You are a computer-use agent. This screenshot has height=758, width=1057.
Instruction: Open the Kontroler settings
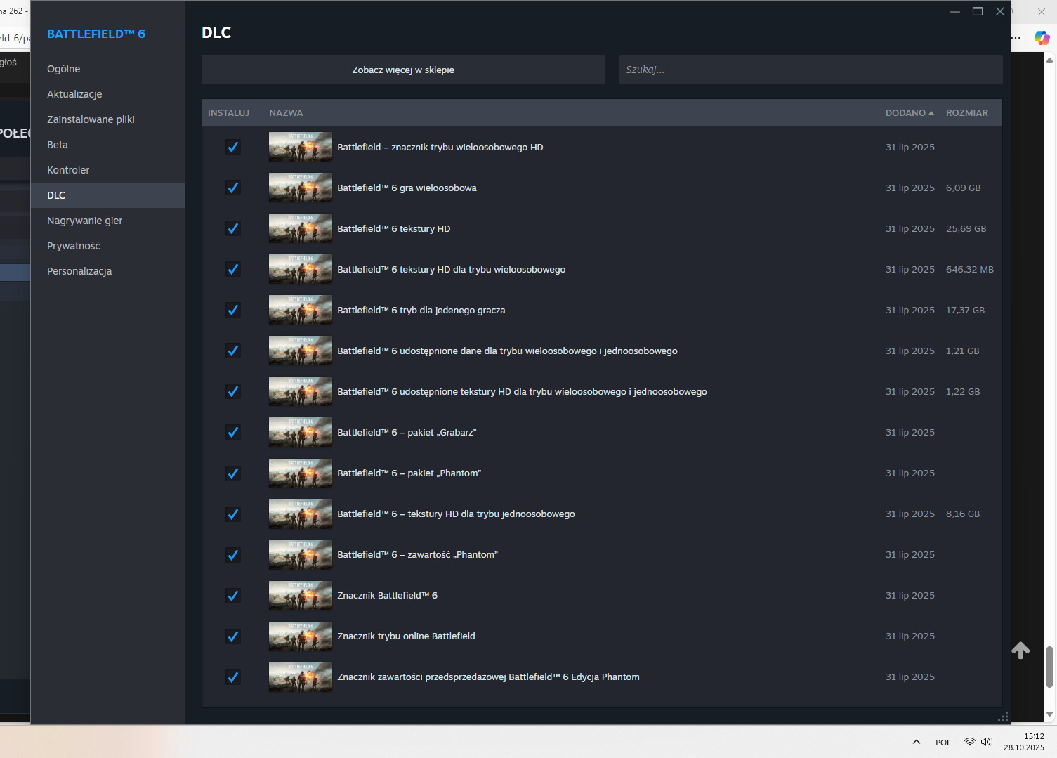(x=107, y=170)
